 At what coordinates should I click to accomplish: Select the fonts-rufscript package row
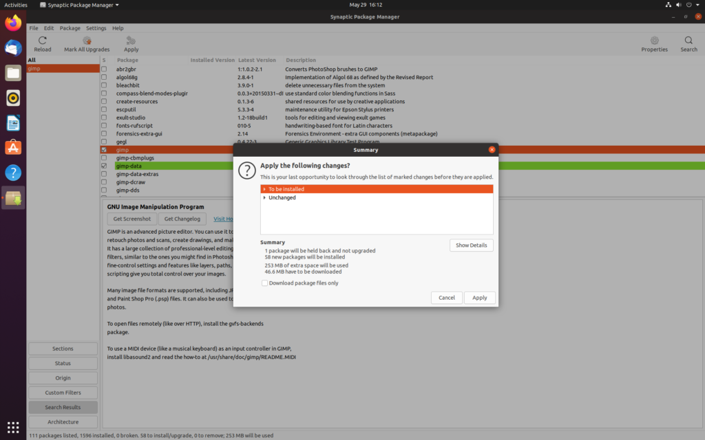coord(402,126)
